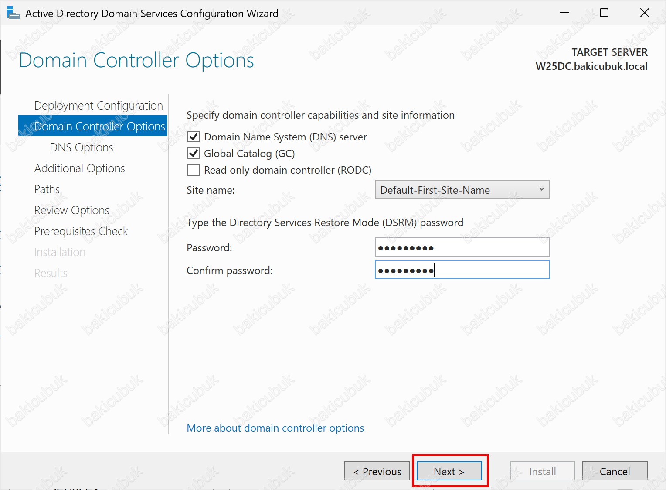This screenshot has height=490, width=666.
Task: Click the Domain Controller Options page heading
Action: [136, 60]
